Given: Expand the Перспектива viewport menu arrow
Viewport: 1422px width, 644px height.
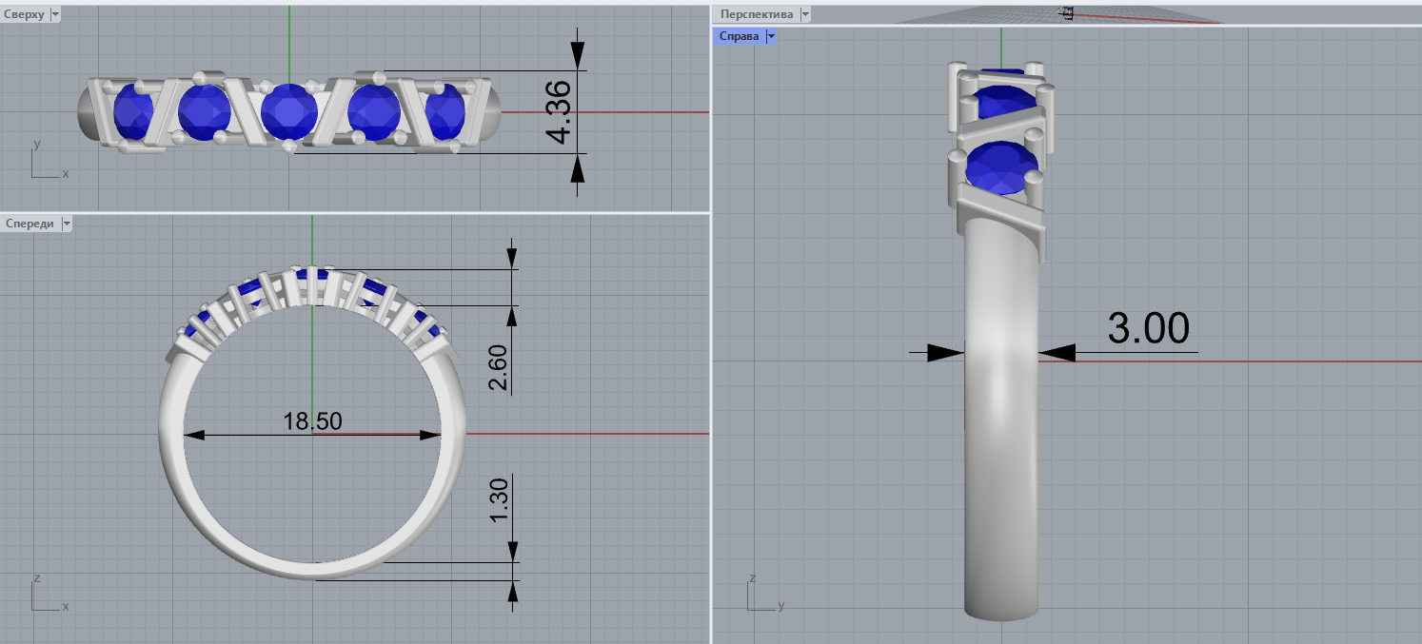Looking at the screenshot, I should coord(805,14).
